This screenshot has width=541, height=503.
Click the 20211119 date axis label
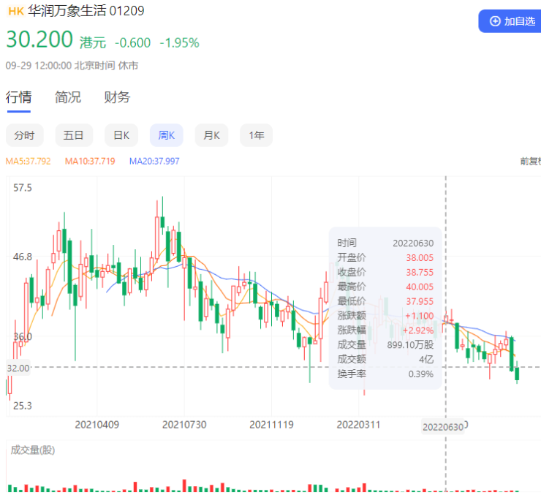pyautogui.click(x=271, y=425)
